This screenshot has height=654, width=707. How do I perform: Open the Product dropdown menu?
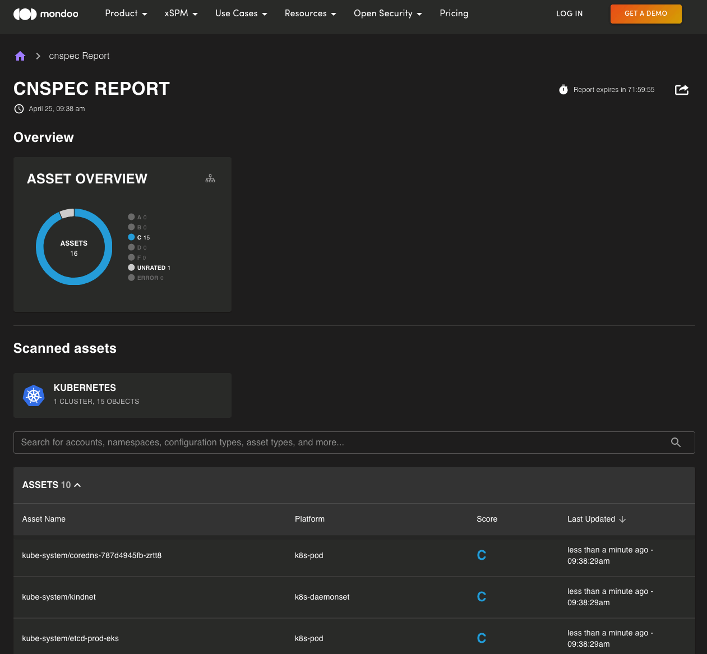point(126,13)
